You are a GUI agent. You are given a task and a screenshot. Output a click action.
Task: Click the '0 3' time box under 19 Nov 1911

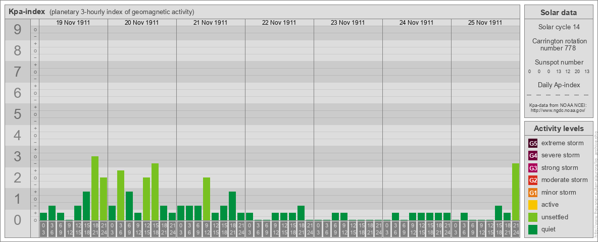(x=43, y=229)
